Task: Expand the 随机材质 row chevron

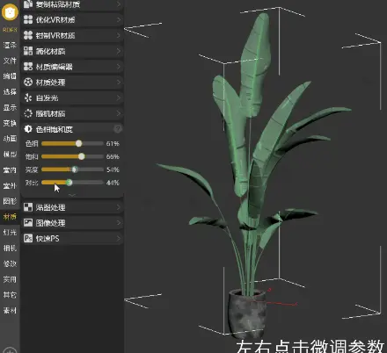Action: [x=119, y=113]
